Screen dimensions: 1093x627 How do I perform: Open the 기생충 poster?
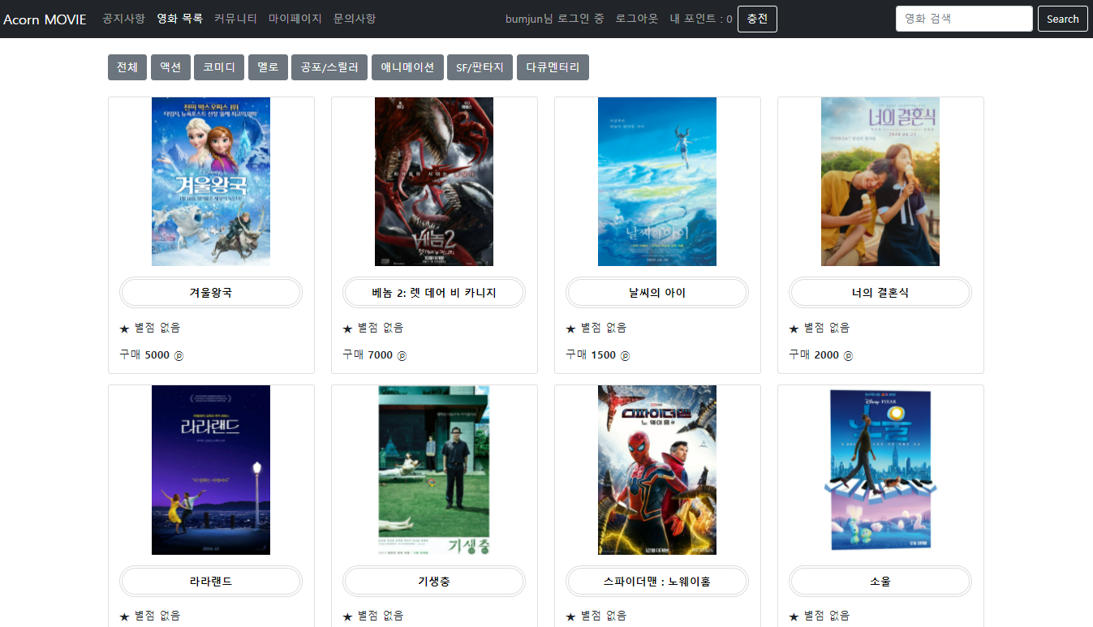coord(434,470)
